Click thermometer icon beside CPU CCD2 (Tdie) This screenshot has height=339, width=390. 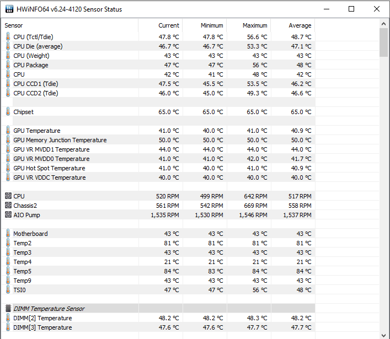pos(8,93)
